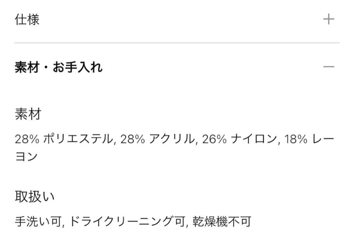
Task: Click the divider line below 仕様
Action: pyautogui.click(x=177, y=43)
